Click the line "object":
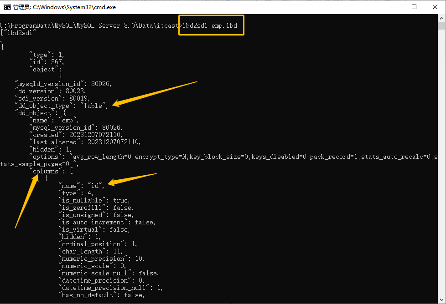Viewport: 446px width, 304px height. click(46, 69)
